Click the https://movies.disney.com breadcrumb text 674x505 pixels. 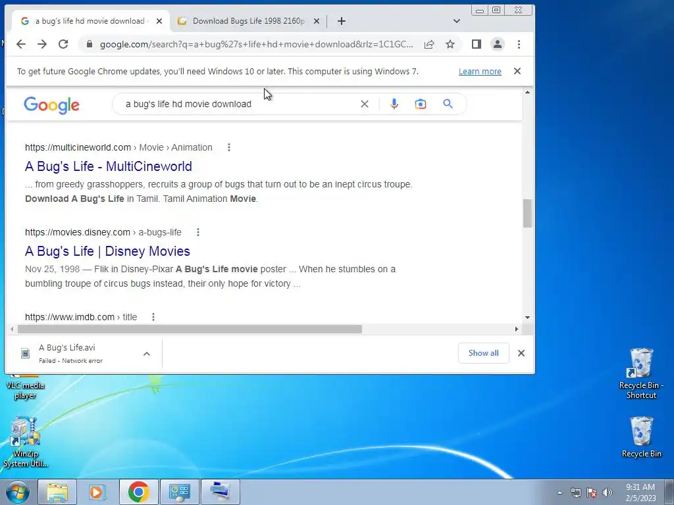(x=78, y=232)
